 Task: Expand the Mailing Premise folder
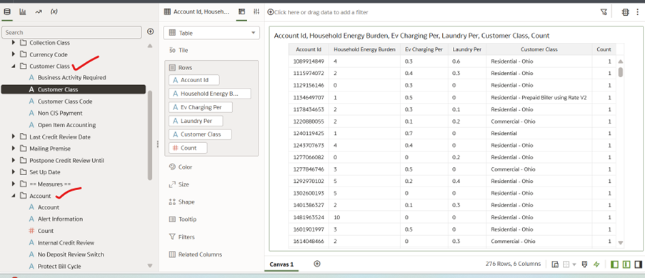click(x=13, y=148)
